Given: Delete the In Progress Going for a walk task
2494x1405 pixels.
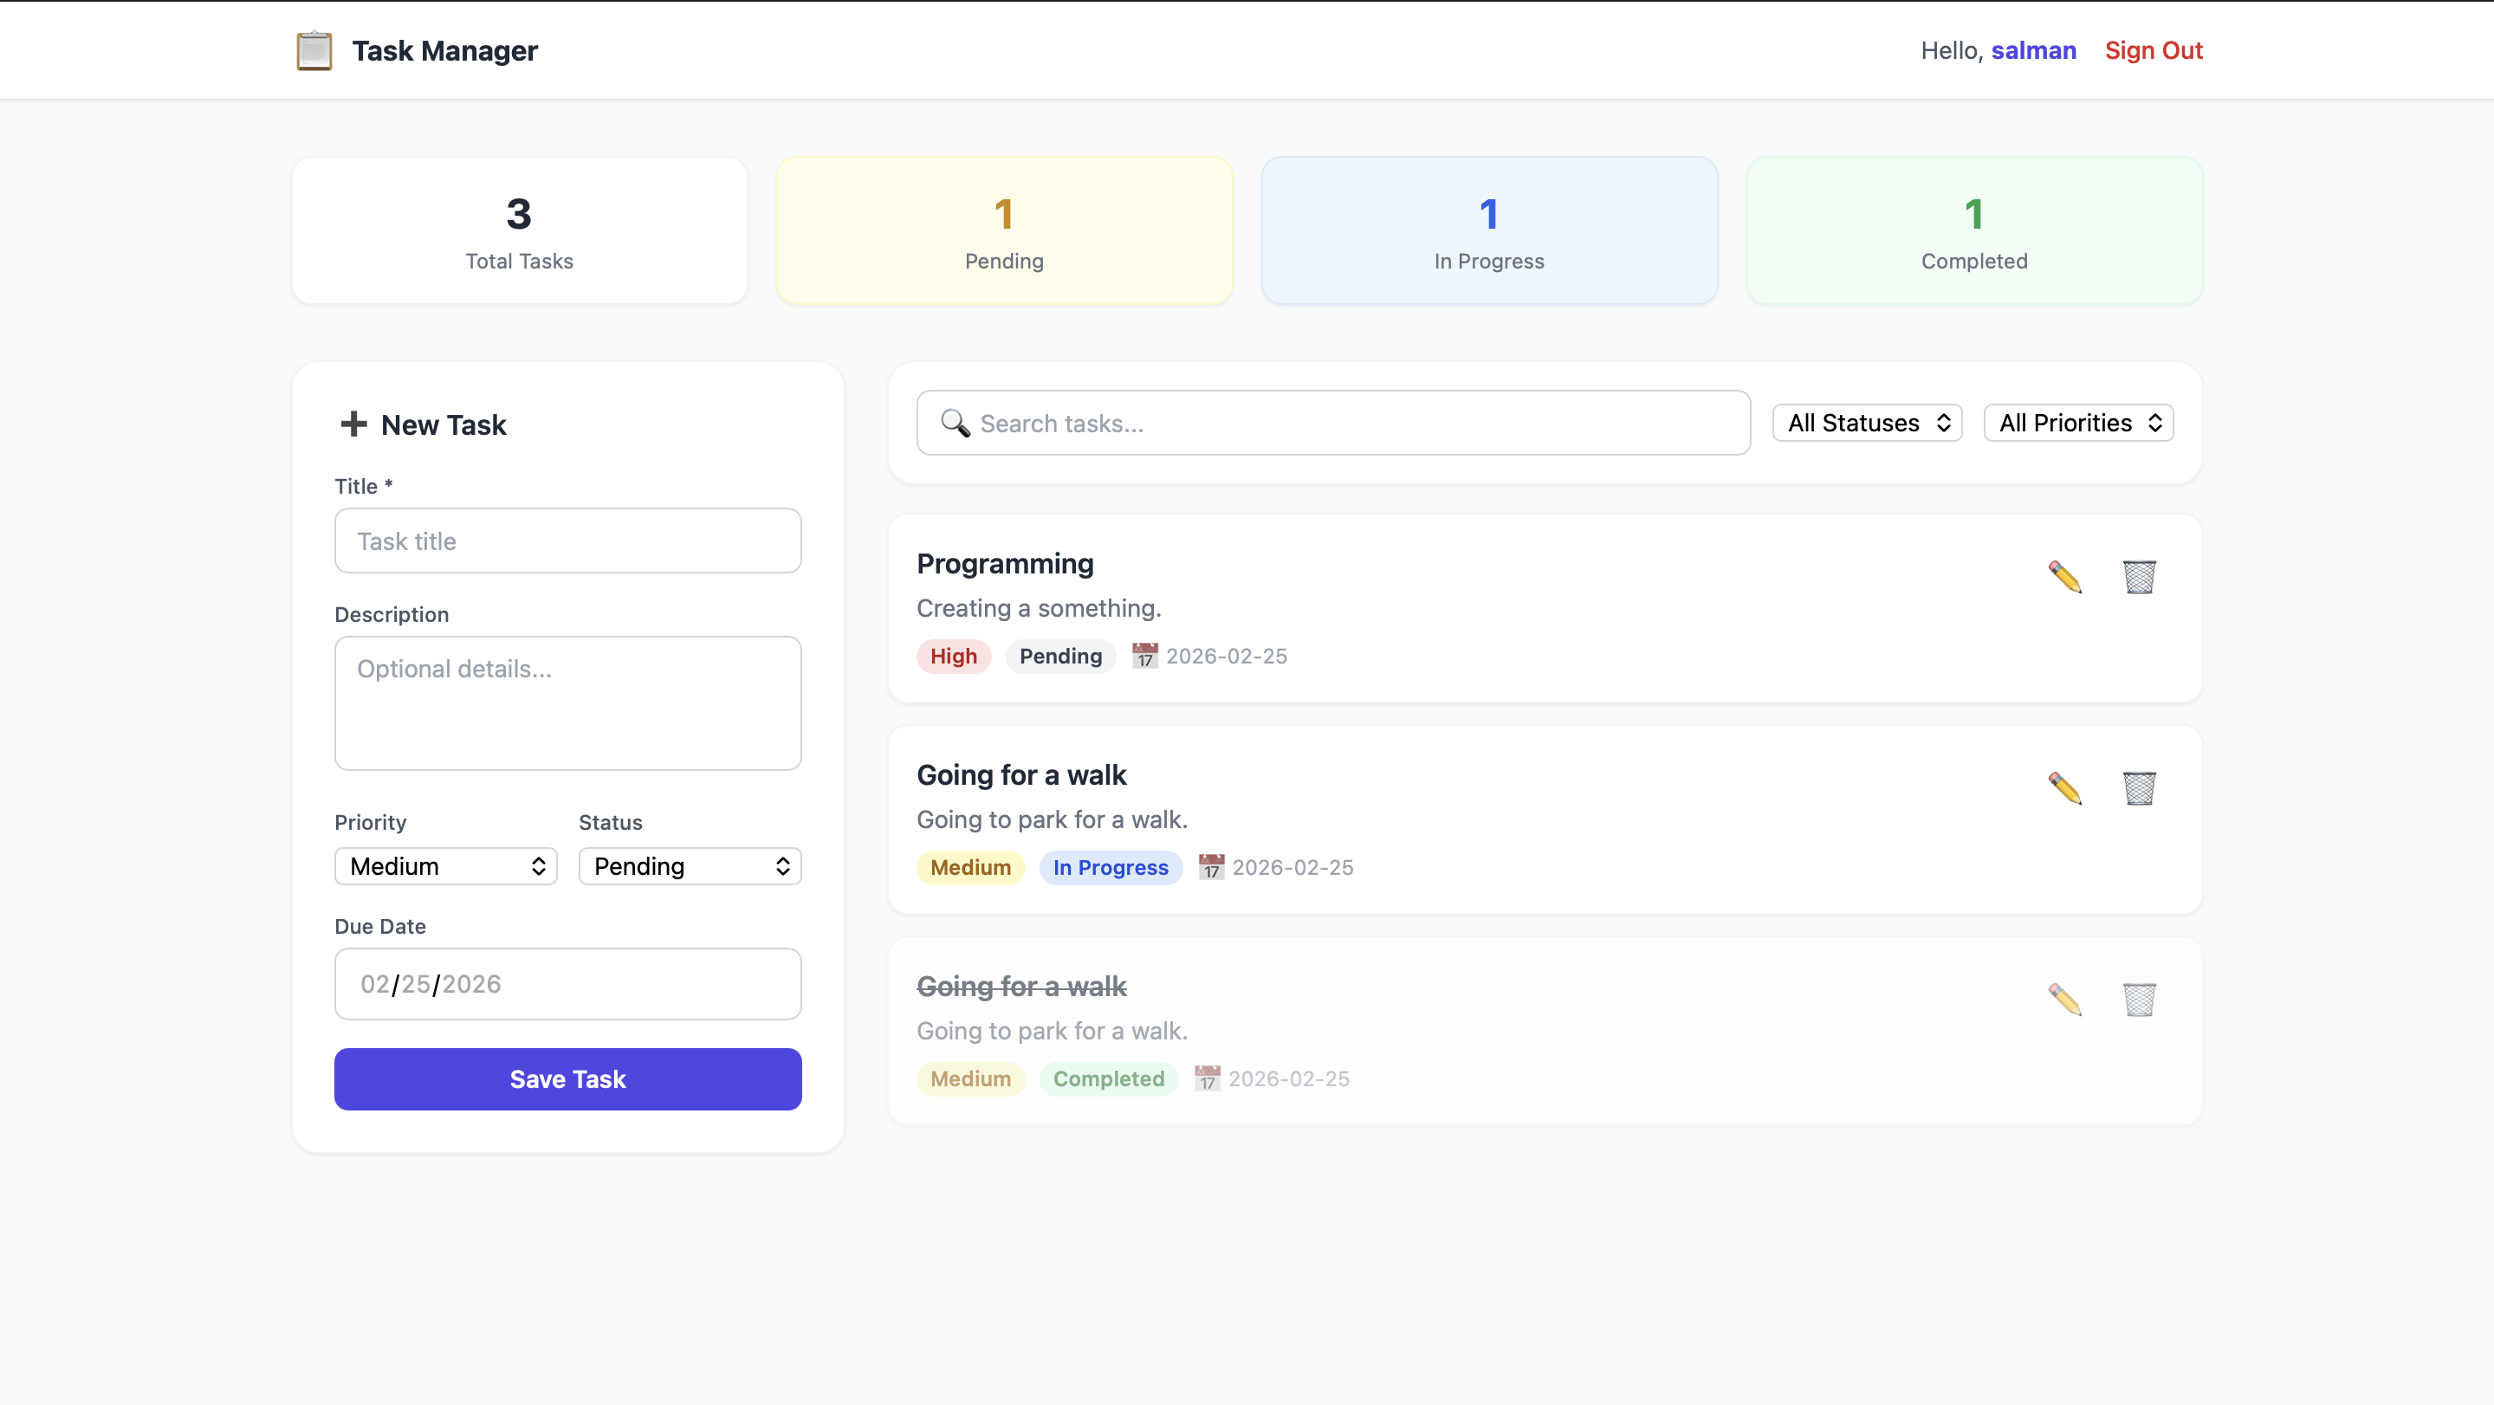Looking at the screenshot, I should coord(2139,788).
